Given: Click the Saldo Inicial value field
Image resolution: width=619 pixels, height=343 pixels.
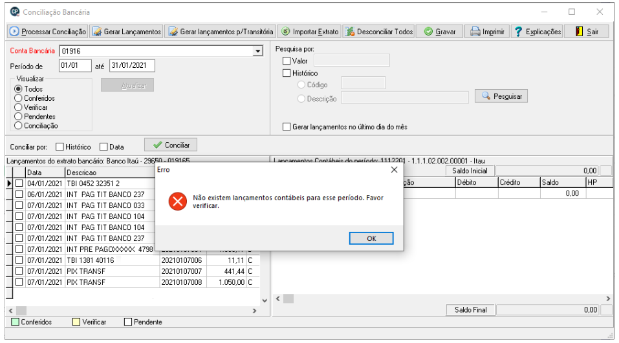Looking at the screenshot, I should point(547,171).
